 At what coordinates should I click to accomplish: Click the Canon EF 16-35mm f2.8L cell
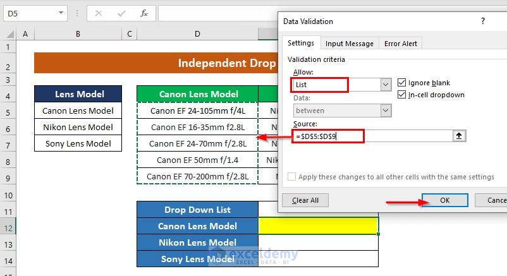click(198, 128)
